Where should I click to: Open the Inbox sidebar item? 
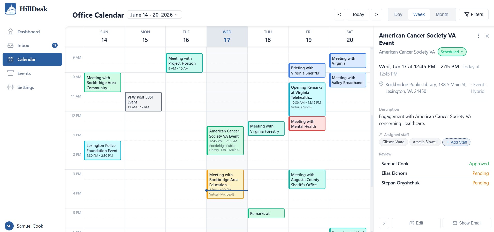pos(32,46)
